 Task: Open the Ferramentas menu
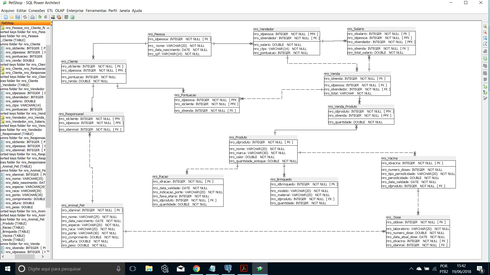point(96,11)
